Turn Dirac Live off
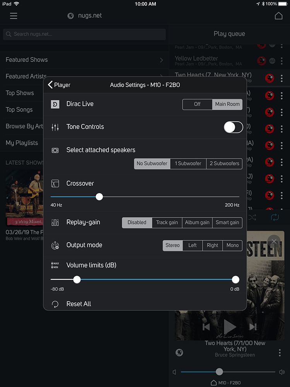This screenshot has height=387, width=290. point(197,104)
